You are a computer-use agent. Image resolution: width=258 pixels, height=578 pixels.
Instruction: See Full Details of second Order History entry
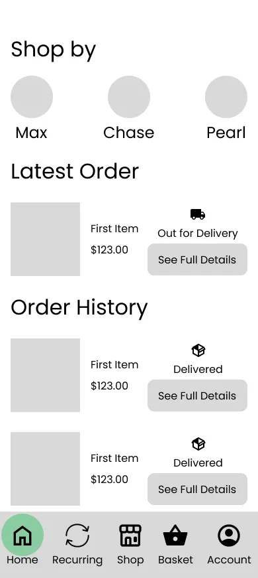coord(197,489)
